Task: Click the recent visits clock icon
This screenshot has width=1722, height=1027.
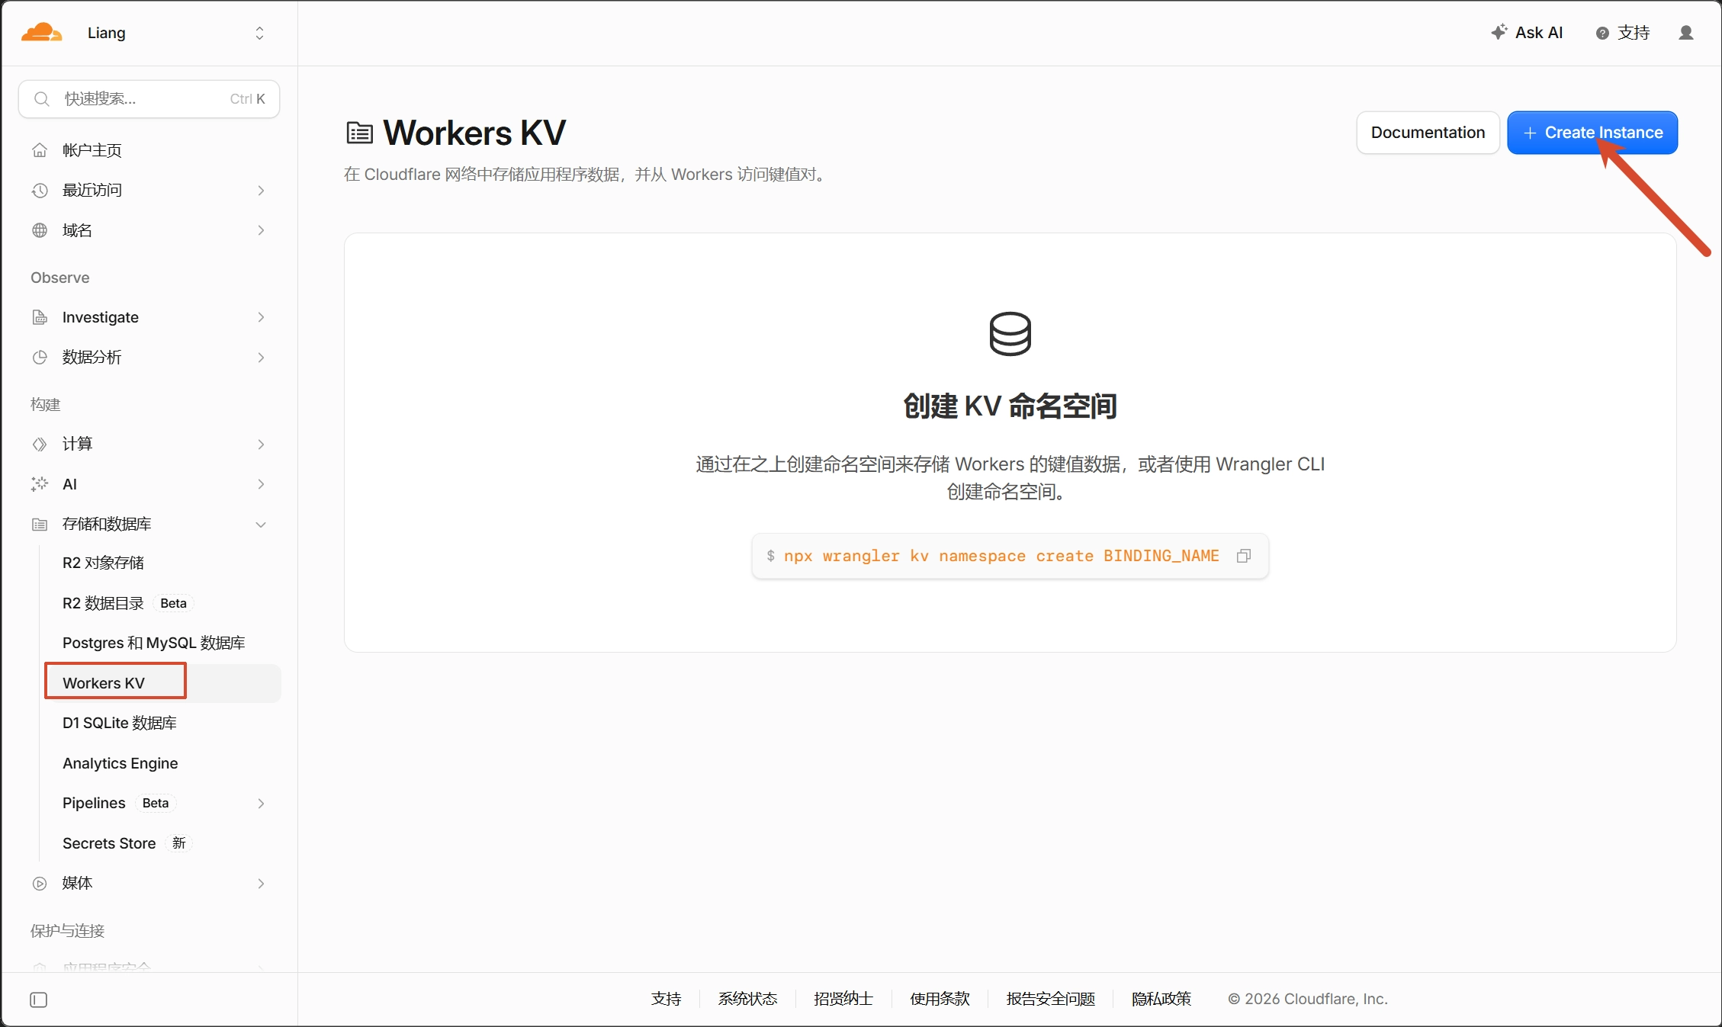Action: tap(40, 190)
